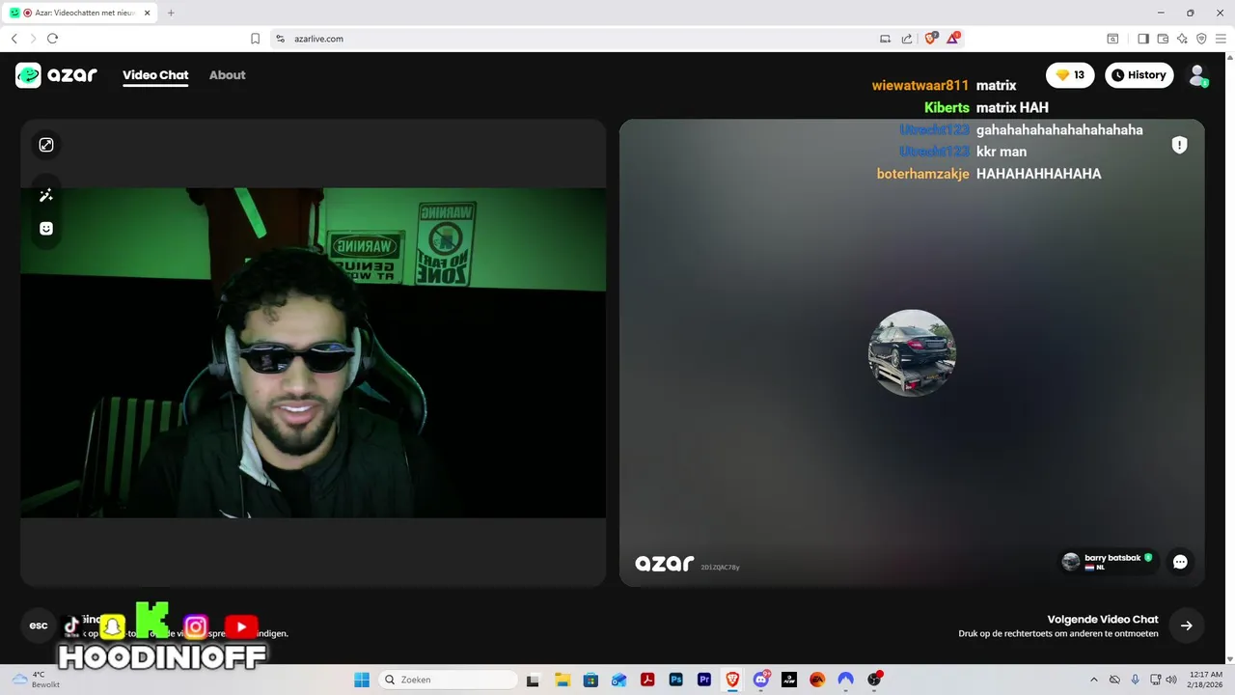Open the History button
Viewport: 1235px width, 695px height.
pos(1139,75)
